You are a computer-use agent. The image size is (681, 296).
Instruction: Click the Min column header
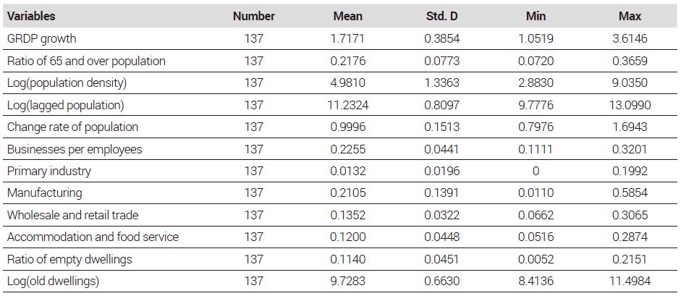click(536, 17)
